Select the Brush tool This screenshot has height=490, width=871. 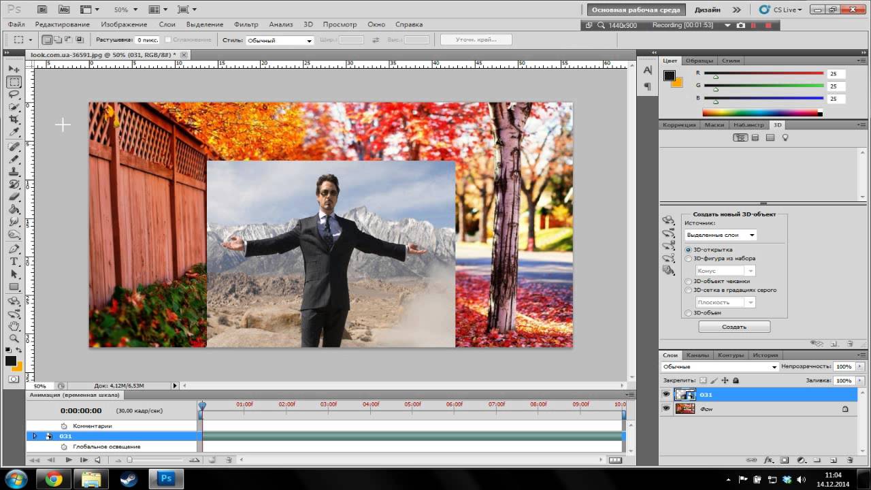pyautogui.click(x=14, y=159)
